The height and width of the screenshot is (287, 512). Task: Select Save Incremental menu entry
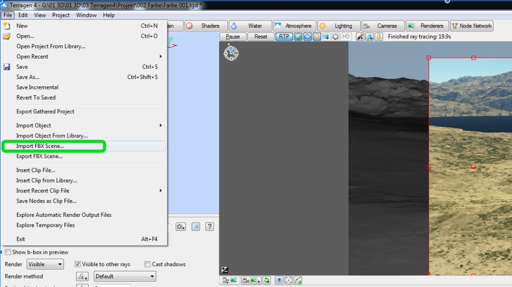click(x=37, y=87)
